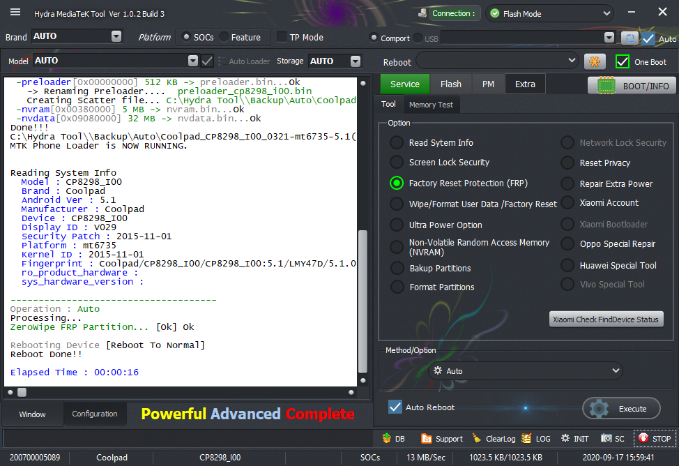This screenshot has height=466, width=679.
Task: Click the green Flash Mode status icon
Action: tap(494, 13)
